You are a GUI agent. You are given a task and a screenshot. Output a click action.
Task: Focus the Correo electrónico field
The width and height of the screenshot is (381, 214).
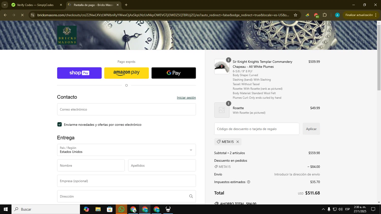point(126,109)
